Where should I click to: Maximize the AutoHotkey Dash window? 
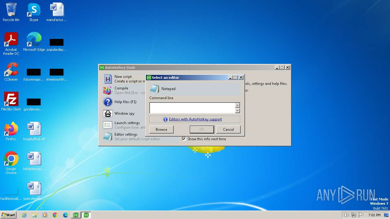pyautogui.click(x=282, y=68)
